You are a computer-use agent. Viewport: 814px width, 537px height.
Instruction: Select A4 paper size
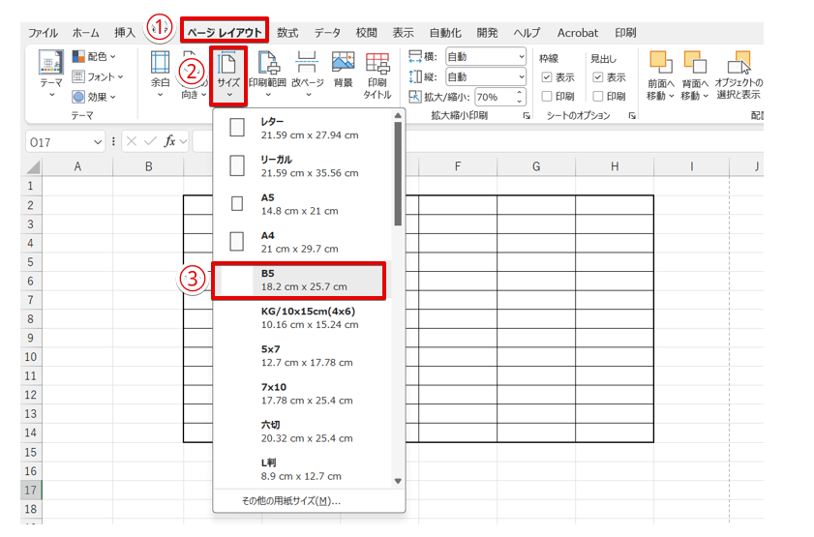(x=303, y=242)
